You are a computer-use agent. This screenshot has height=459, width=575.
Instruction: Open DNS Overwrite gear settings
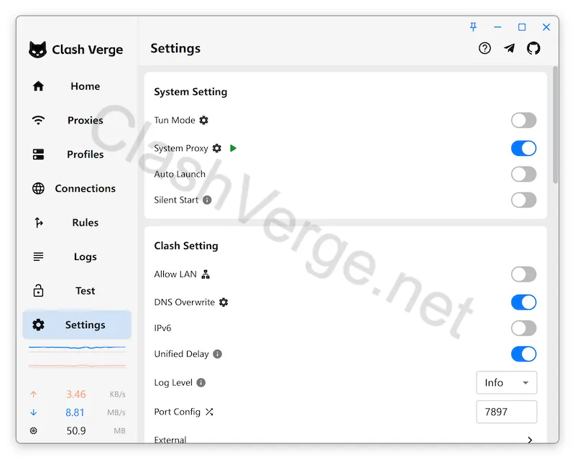click(x=224, y=302)
